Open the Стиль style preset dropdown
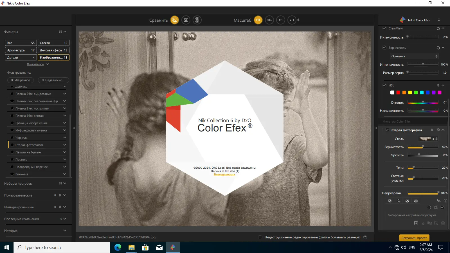Viewport: 450px width, 253px height. (x=428, y=139)
